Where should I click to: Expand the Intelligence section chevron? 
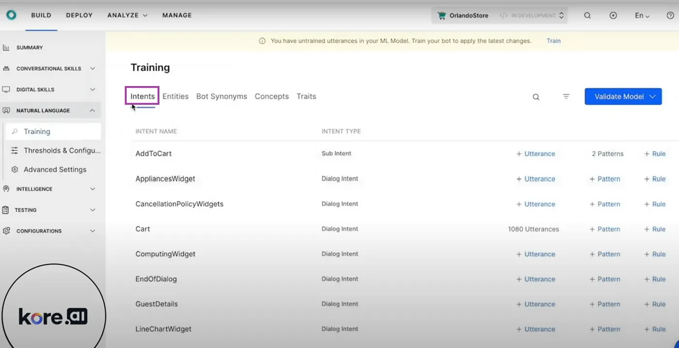(93, 189)
